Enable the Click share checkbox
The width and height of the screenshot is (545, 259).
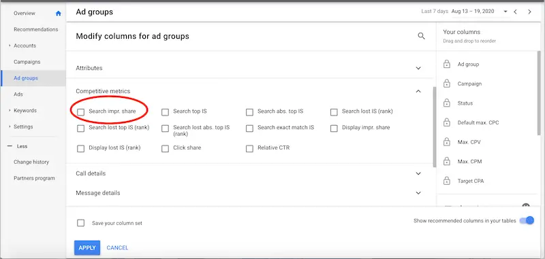tap(165, 148)
